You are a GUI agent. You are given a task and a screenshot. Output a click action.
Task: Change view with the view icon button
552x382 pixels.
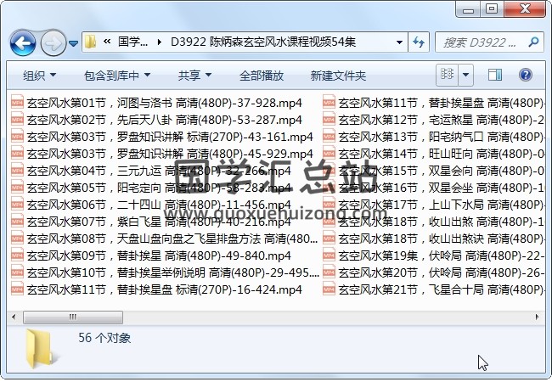(447, 75)
